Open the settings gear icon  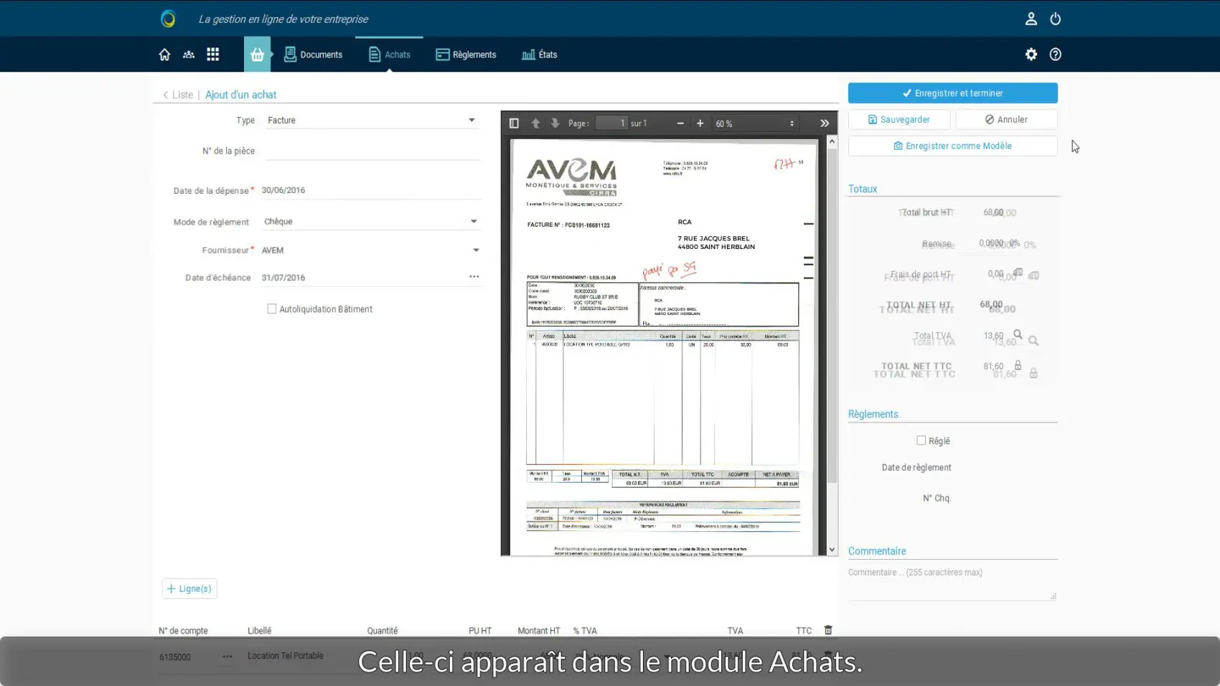(x=1031, y=55)
